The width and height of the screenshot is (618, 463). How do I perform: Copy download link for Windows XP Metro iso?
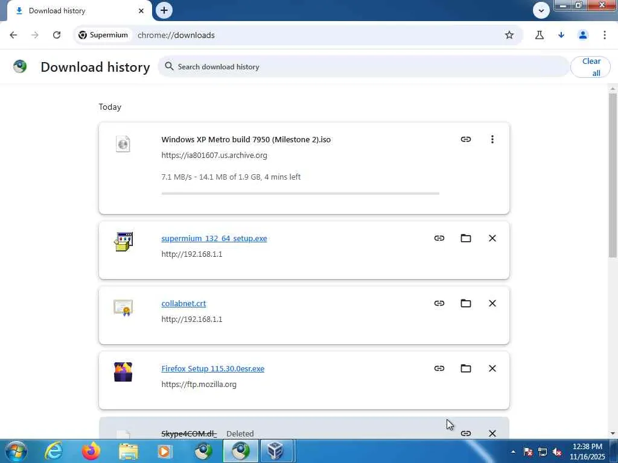[465, 139]
